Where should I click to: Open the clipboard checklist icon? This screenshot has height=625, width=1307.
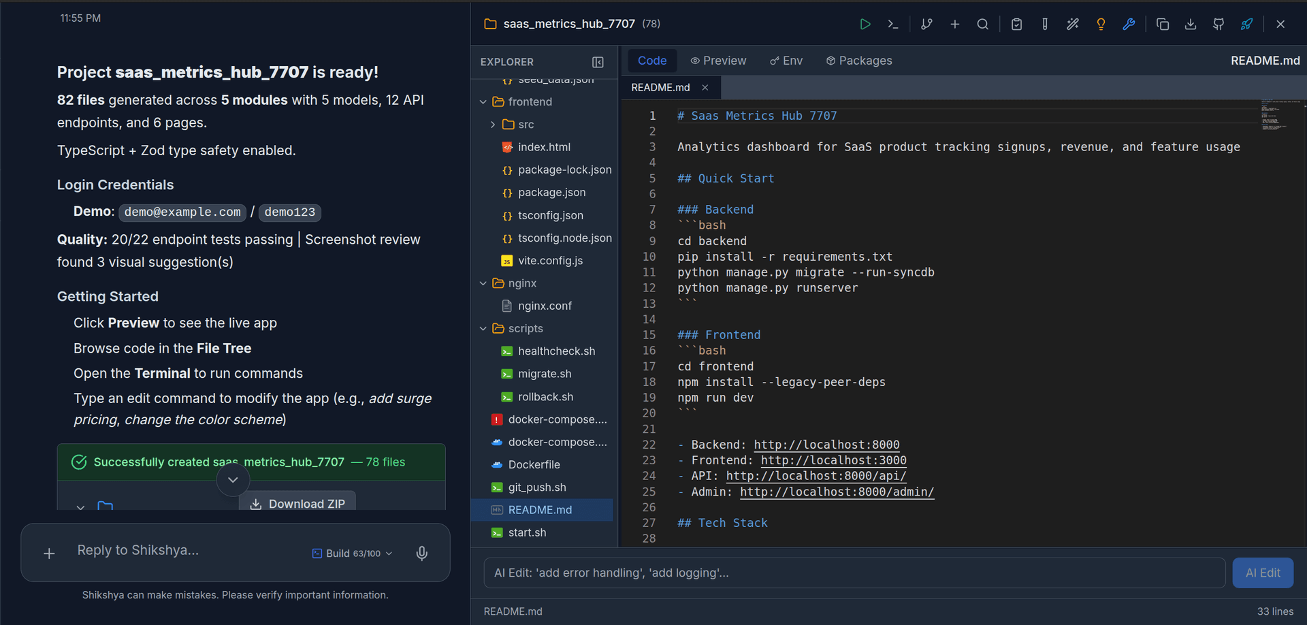1016,24
